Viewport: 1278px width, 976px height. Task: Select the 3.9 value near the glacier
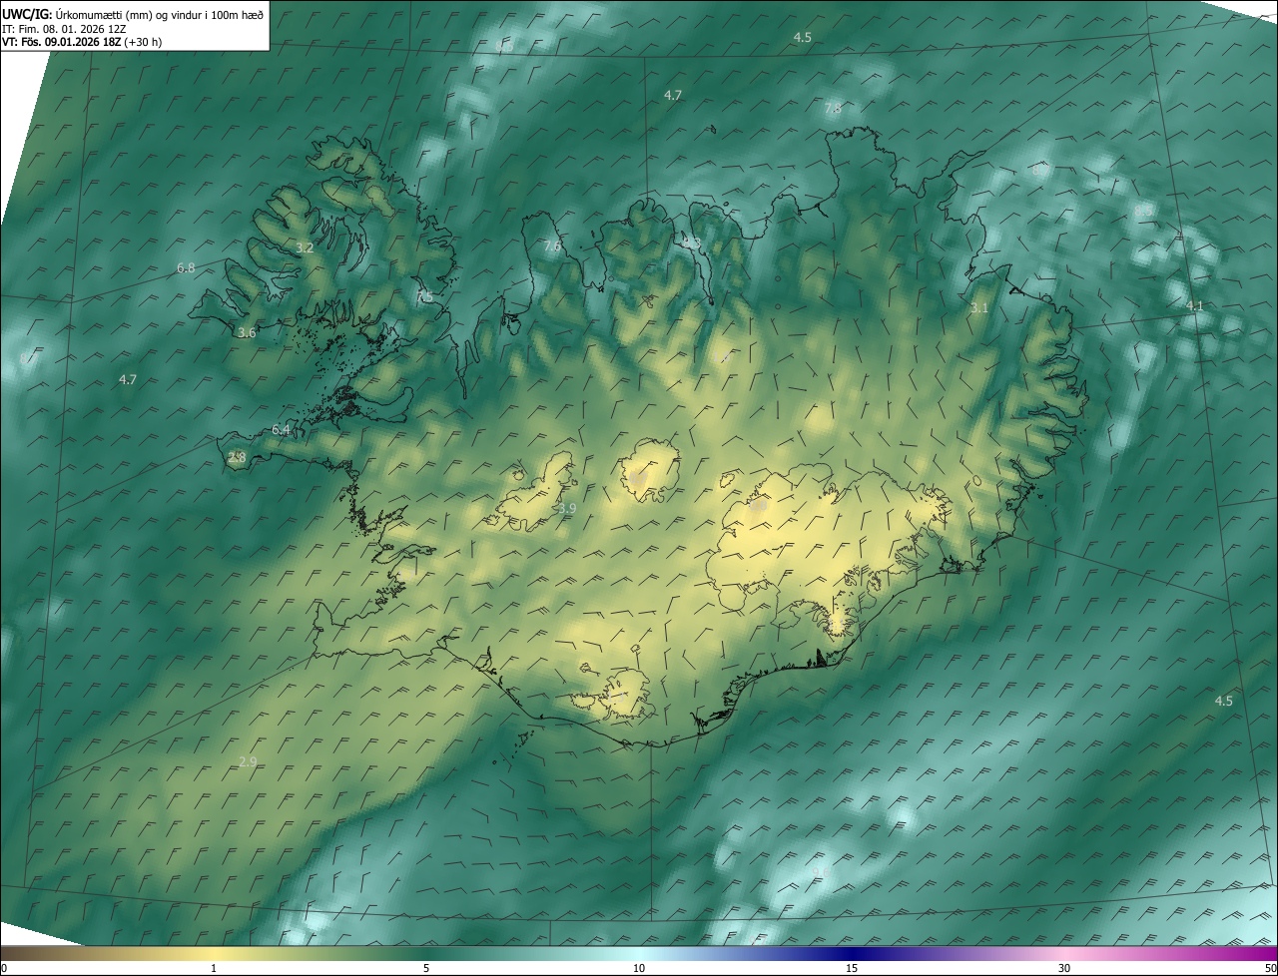coord(567,509)
